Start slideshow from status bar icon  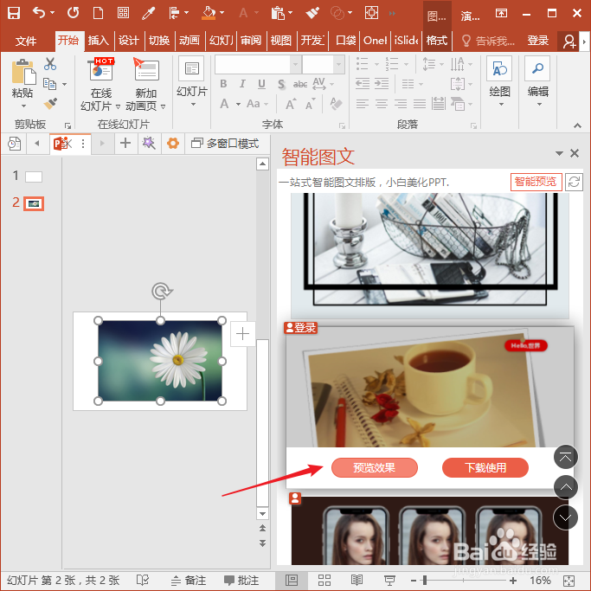click(x=389, y=580)
